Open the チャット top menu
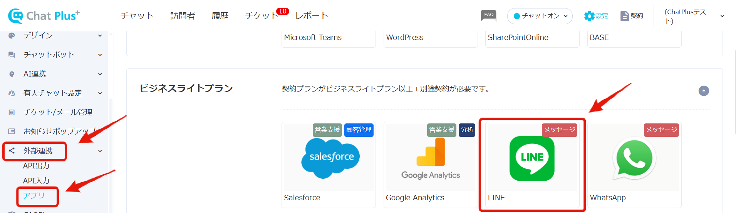The image size is (736, 213). pyautogui.click(x=137, y=16)
